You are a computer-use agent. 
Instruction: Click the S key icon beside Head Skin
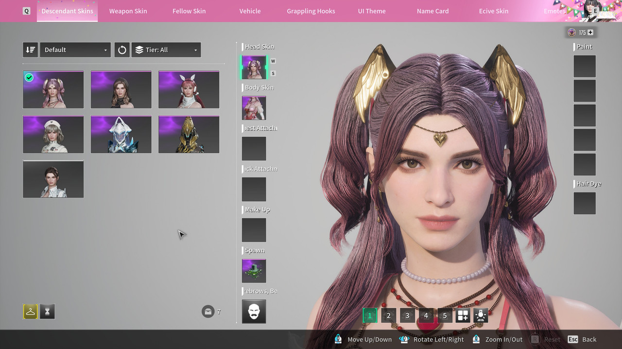tap(273, 73)
